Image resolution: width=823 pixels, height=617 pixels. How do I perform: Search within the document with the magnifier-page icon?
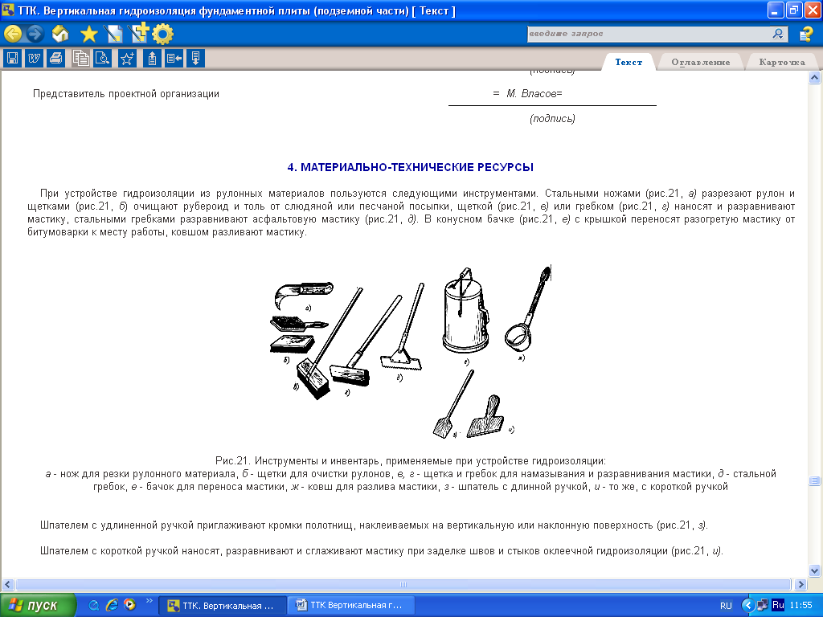tap(102, 58)
